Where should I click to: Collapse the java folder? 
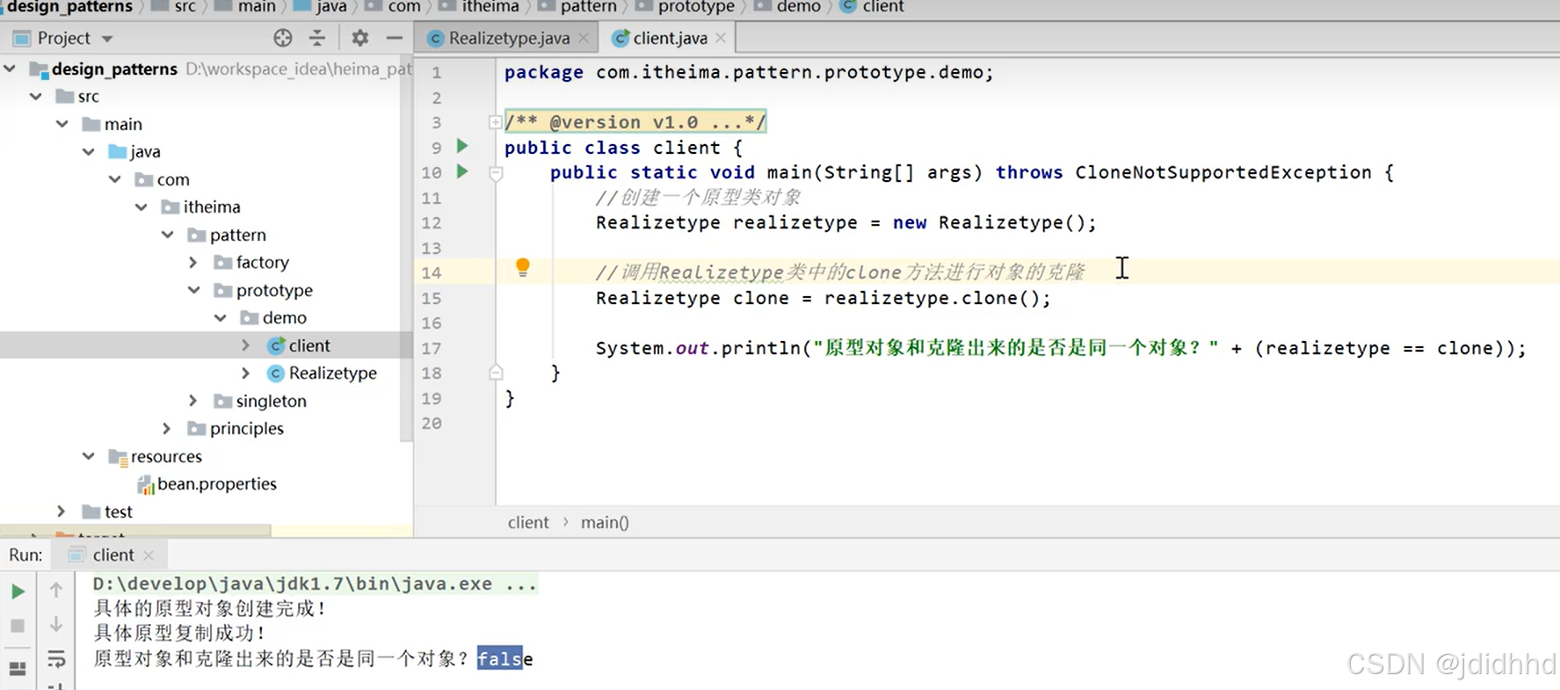[89, 151]
